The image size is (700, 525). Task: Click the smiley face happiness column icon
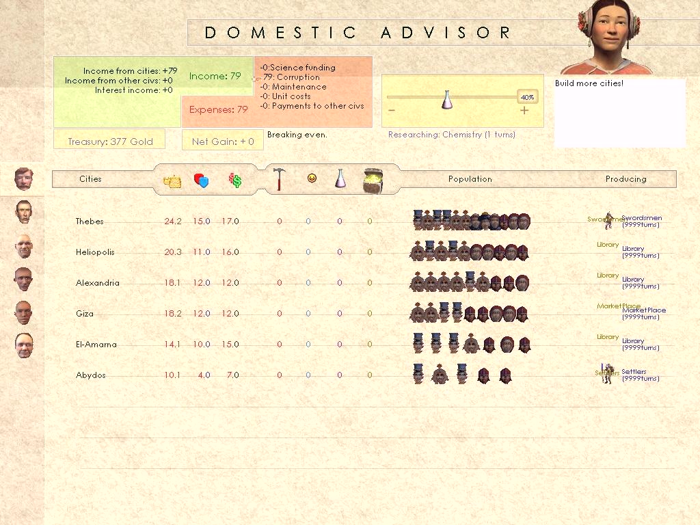[x=312, y=178]
